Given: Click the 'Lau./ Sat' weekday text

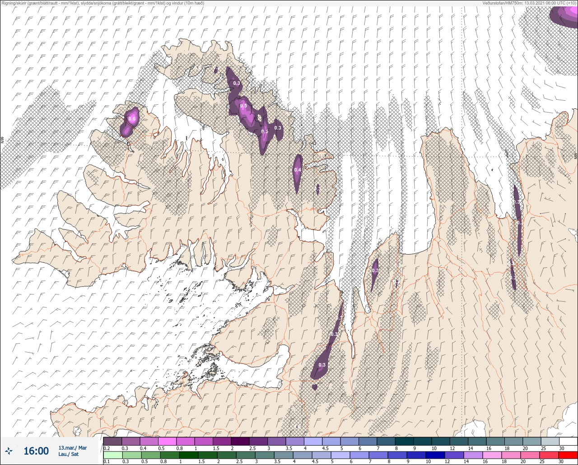Looking at the screenshot, I should [x=68, y=454].
